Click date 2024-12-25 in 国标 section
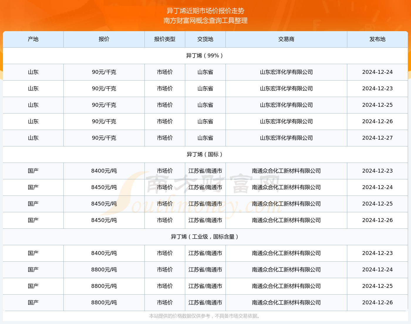 click(x=378, y=204)
